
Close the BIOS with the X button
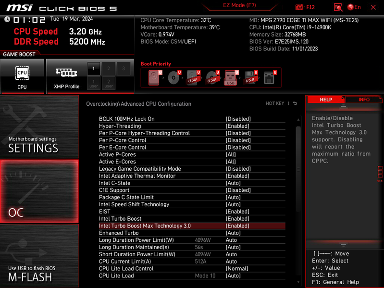[373, 7]
